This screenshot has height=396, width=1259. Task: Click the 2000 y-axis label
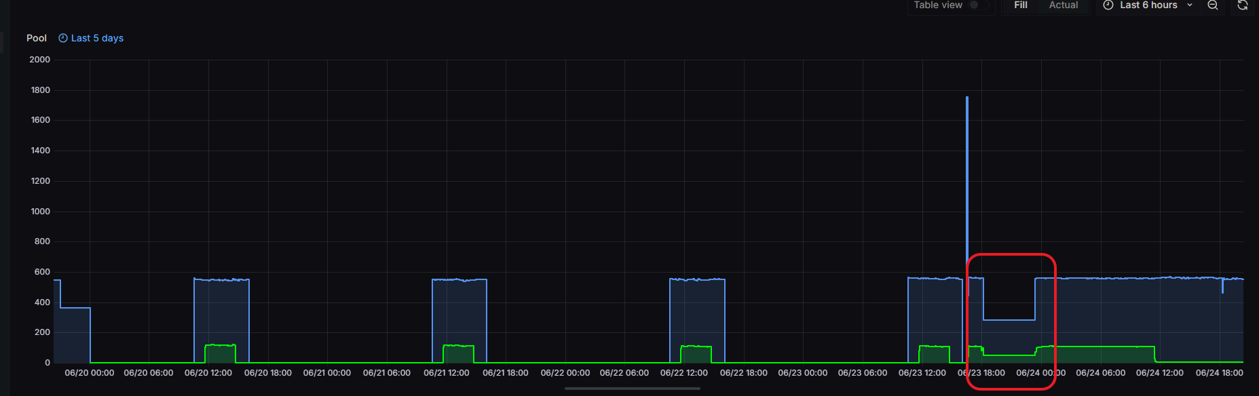click(x=40, y=60)
